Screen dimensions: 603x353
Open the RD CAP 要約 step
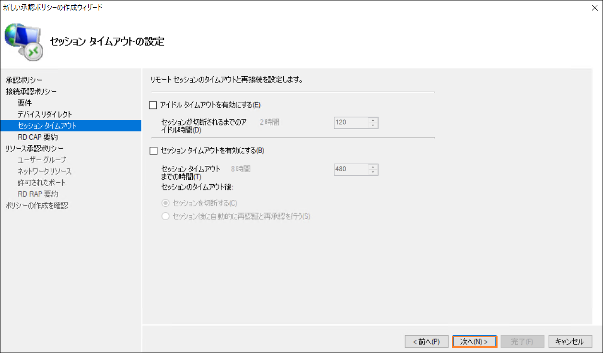click(x=38, y=137)
